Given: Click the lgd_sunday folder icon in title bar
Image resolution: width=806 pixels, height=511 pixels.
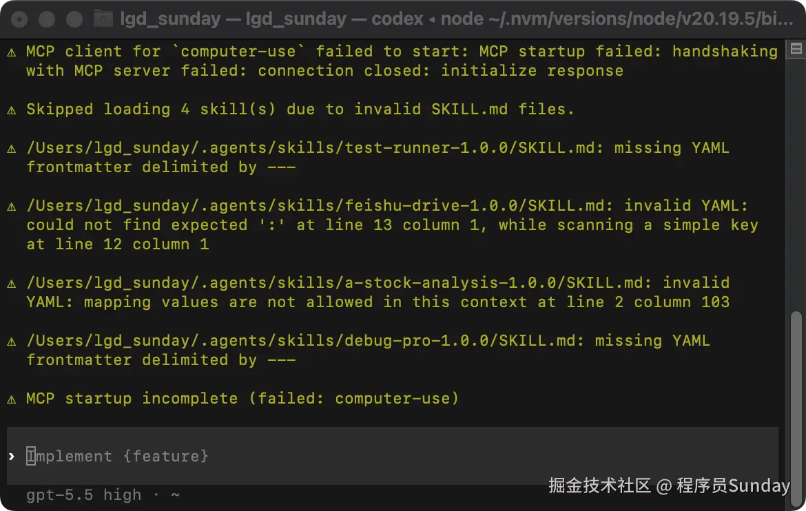Looking at the screenshot, I should click(x=103, y=19).
